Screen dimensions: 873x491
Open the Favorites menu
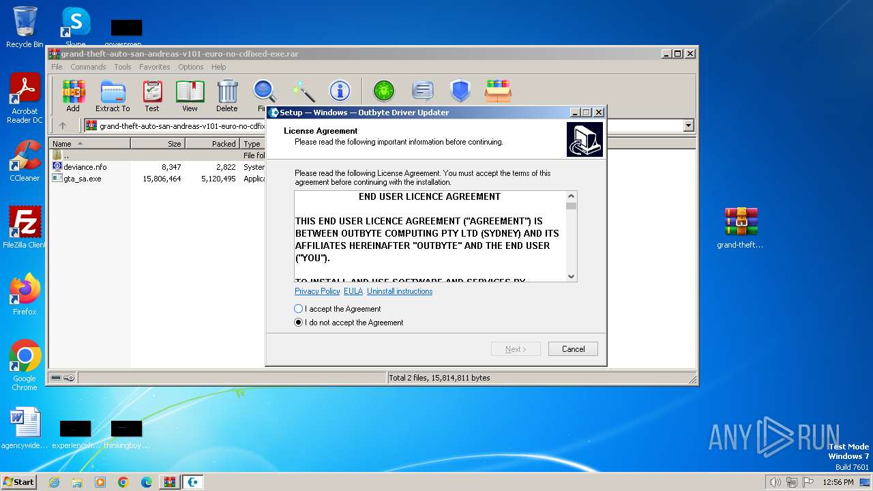pyautogui.click(x=155, y=67)
